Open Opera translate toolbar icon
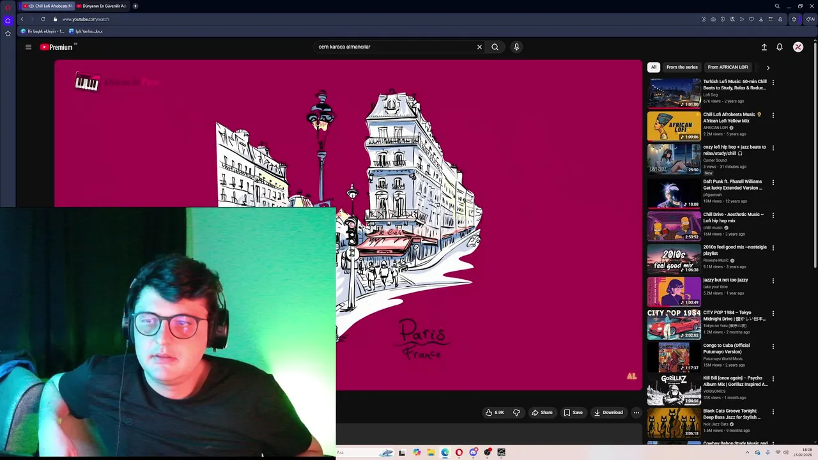This screenshot has height=460, width=818. [x=732, y=19]
